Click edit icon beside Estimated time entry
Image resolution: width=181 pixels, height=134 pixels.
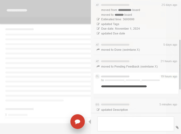(x=98, y=19)
